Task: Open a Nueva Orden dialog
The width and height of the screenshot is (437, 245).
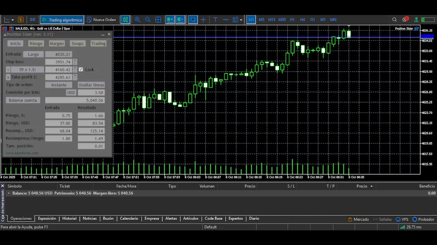Action: coord(101,20)
